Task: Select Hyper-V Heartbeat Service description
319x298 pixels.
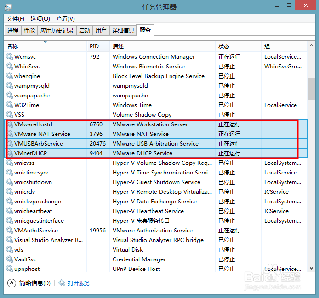Action: [148, 211]
